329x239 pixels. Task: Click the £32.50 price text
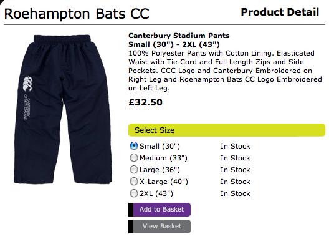click(x=145, y=102)
